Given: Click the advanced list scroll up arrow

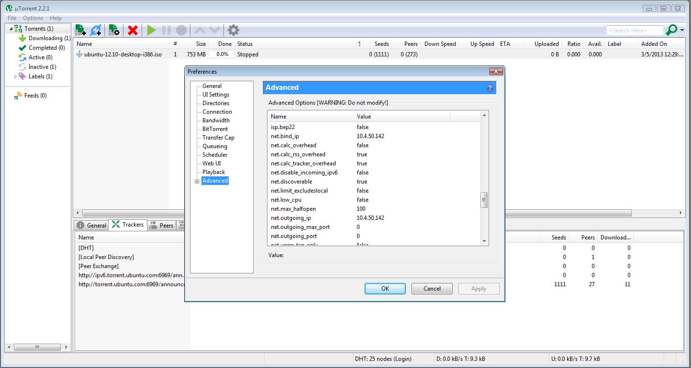Looking at the screenshot, I should [484, 115].
